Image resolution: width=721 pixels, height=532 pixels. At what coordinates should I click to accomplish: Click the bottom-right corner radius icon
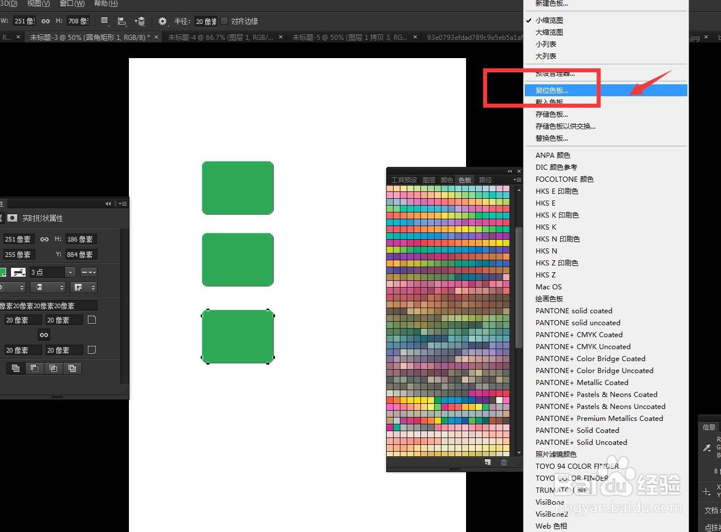coord(91,350)
